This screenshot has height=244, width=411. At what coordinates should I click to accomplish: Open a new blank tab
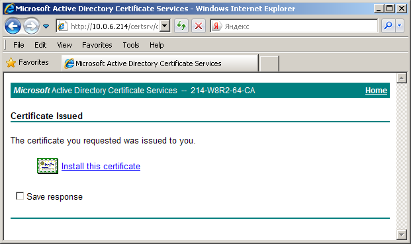click(x=269, y=63)
